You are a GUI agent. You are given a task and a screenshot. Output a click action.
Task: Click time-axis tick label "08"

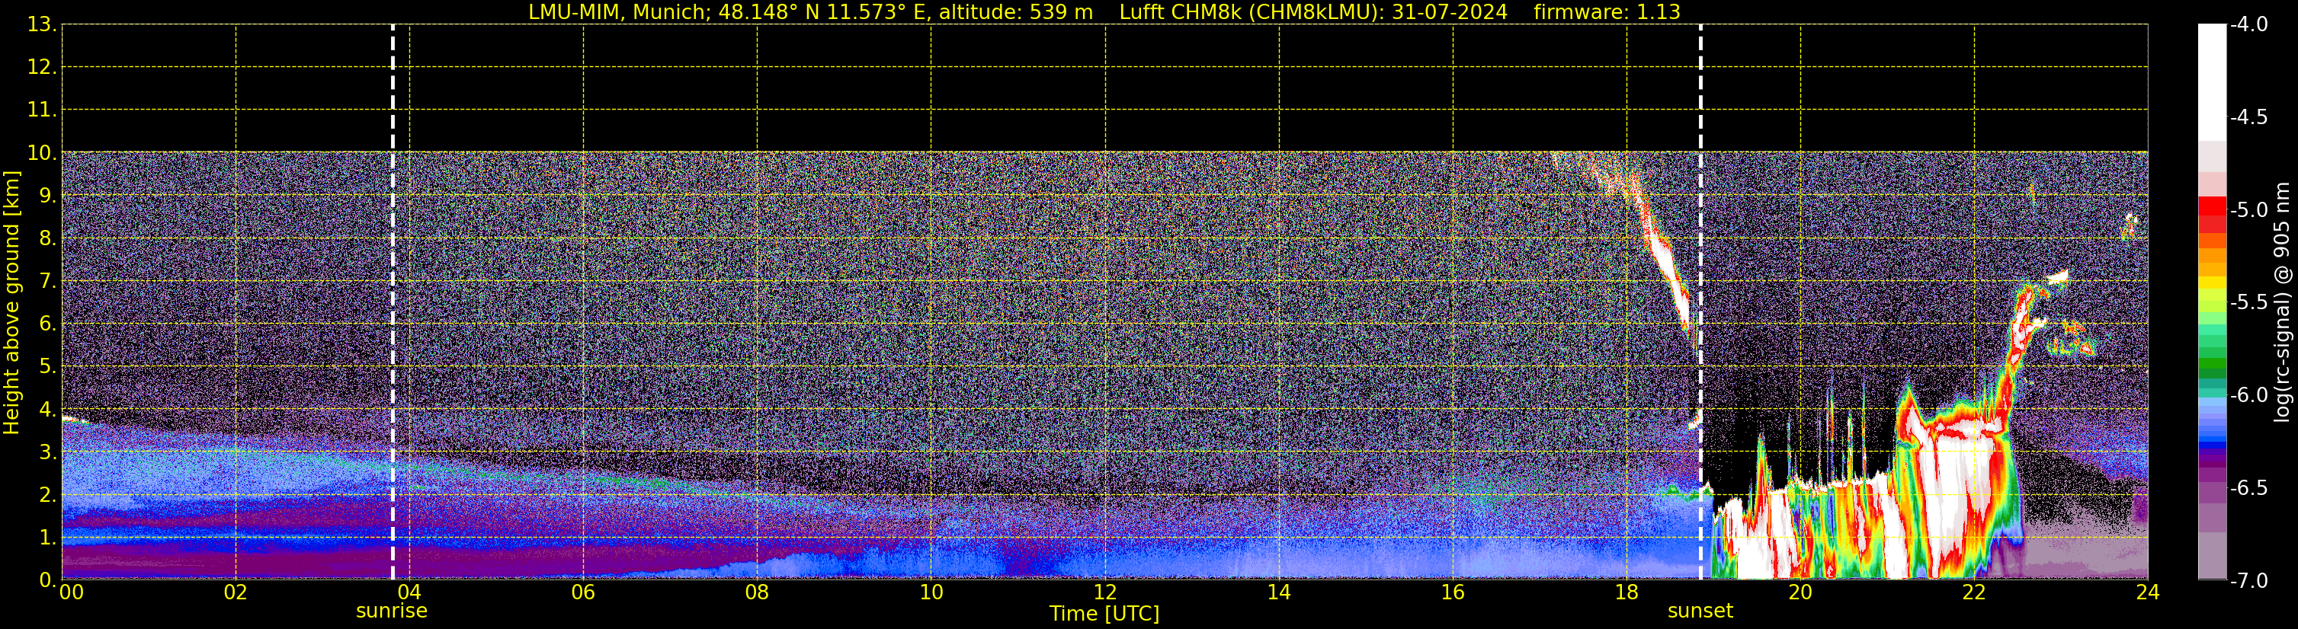(758, 592)
